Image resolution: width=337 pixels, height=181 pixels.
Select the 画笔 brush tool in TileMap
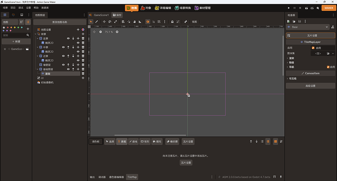point(122,141)
